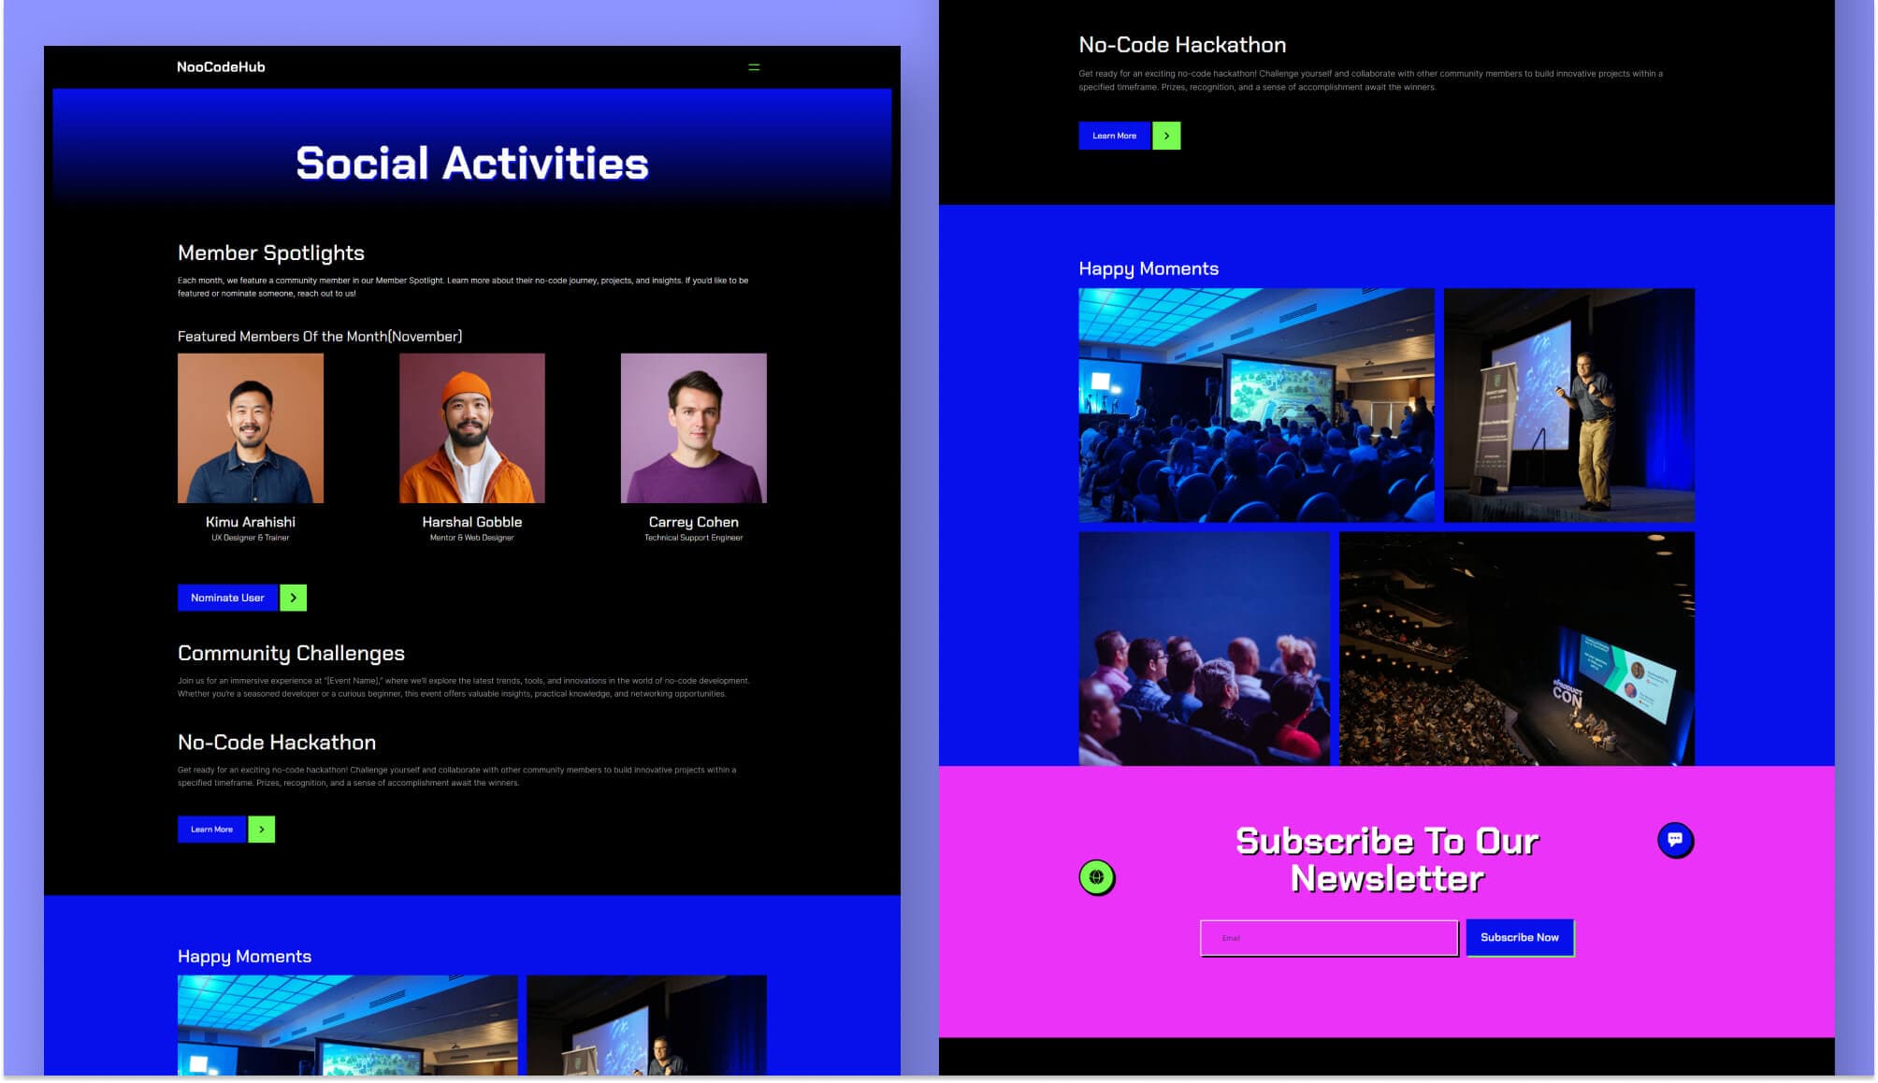This screenshot has width=1878, height=1083.
Task: Click the arrow beside the right-column Learn More
Action: [1165, 136]
